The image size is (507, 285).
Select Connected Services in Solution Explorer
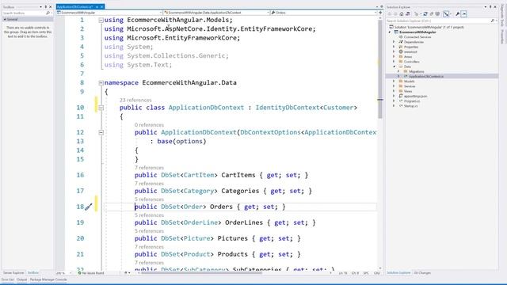tap(417, 37)
